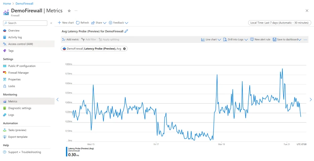Open Diagnostic settings in the sidebar
Screen dimensions: 314x161
point(19,108)
